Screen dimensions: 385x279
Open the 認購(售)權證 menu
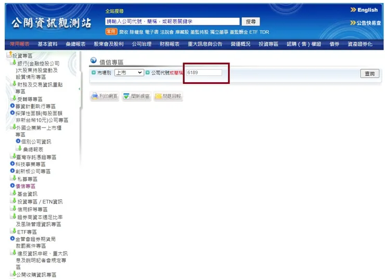click(x=304, y=44)
